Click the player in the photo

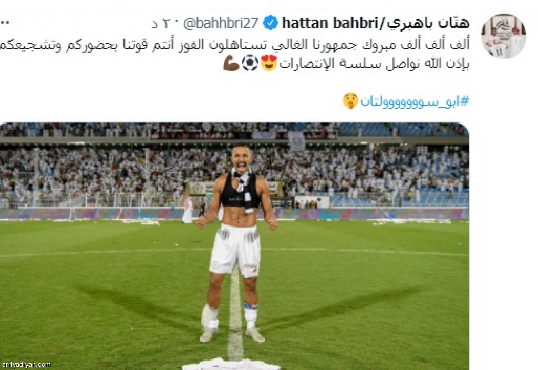point(236,243)
